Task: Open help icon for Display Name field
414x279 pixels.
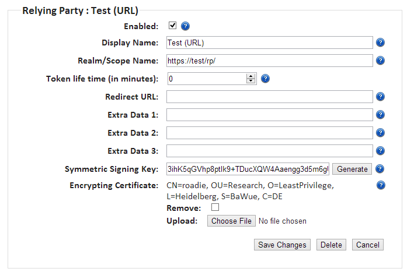Action: [x=380, y=43]
